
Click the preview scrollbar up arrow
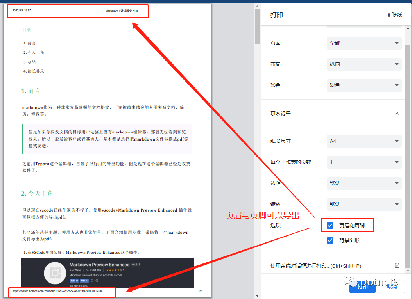coord(257,6)
